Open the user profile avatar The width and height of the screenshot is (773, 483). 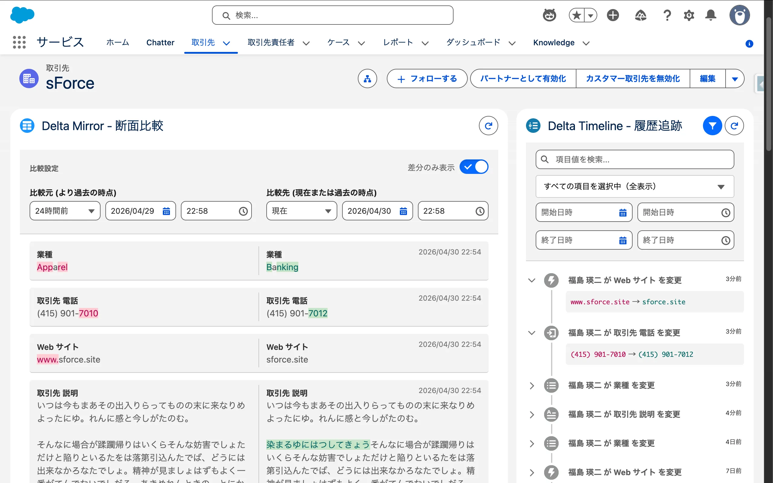[x=739, y=15]
